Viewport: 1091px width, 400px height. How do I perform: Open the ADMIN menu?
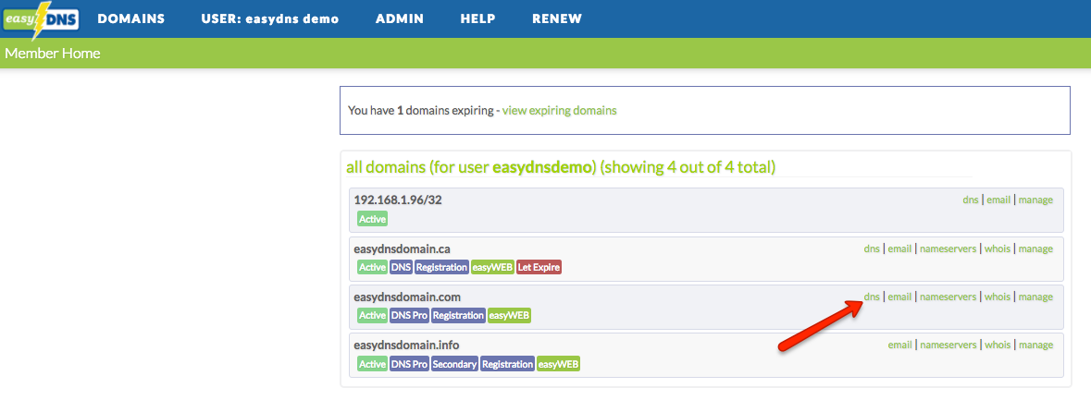(400, 19)
